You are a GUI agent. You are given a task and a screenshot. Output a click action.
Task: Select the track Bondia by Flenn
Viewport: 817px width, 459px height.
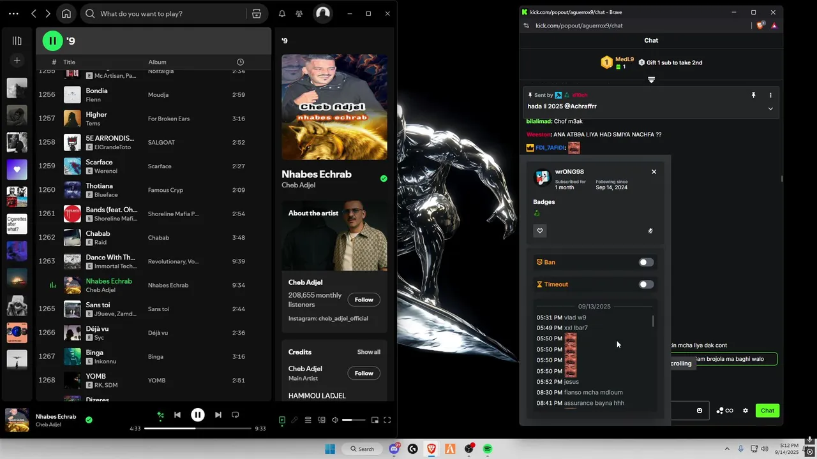pyautogui.click(x=153, y=95)
